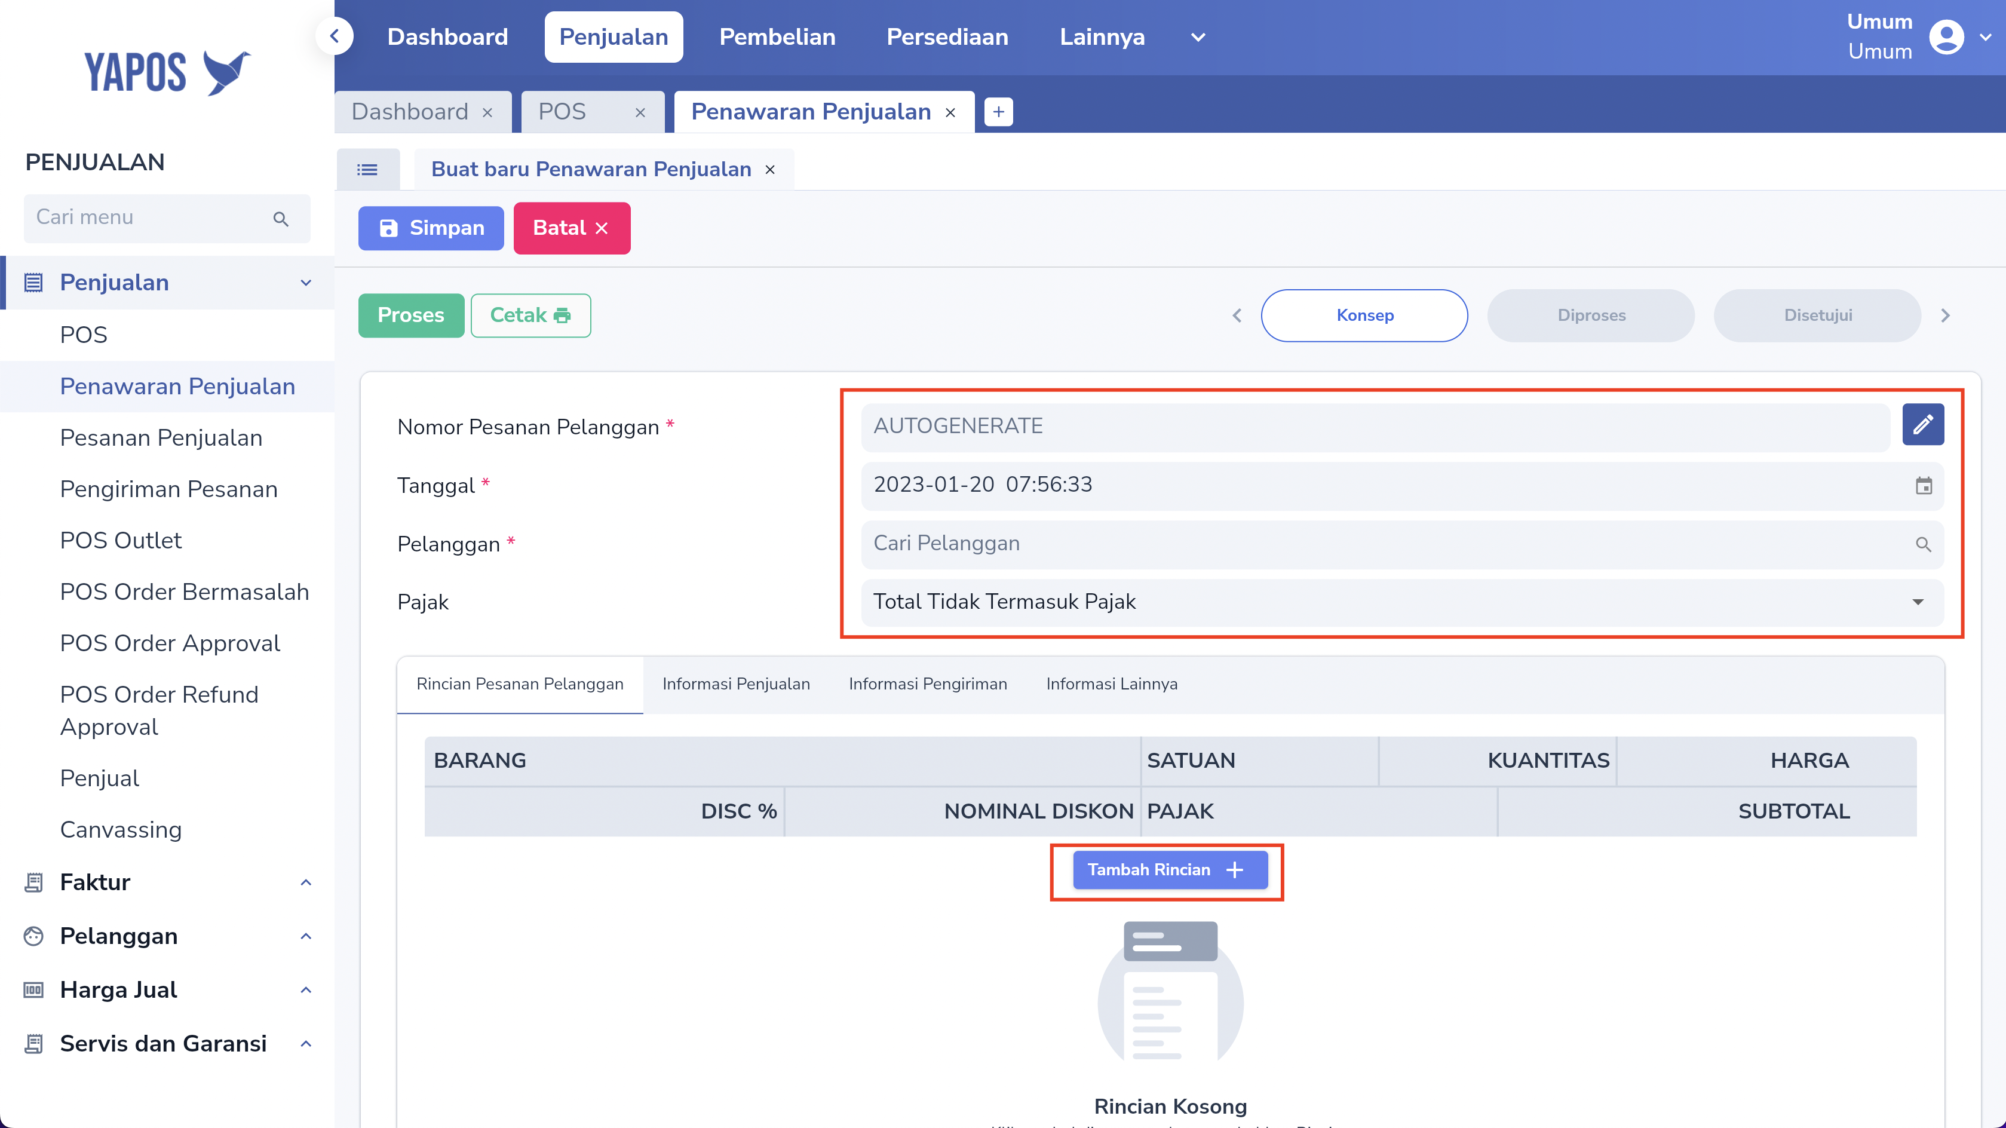The image size is (2006, 1128).
Task: Close the Dashboard tab
Action: point(487,113)
